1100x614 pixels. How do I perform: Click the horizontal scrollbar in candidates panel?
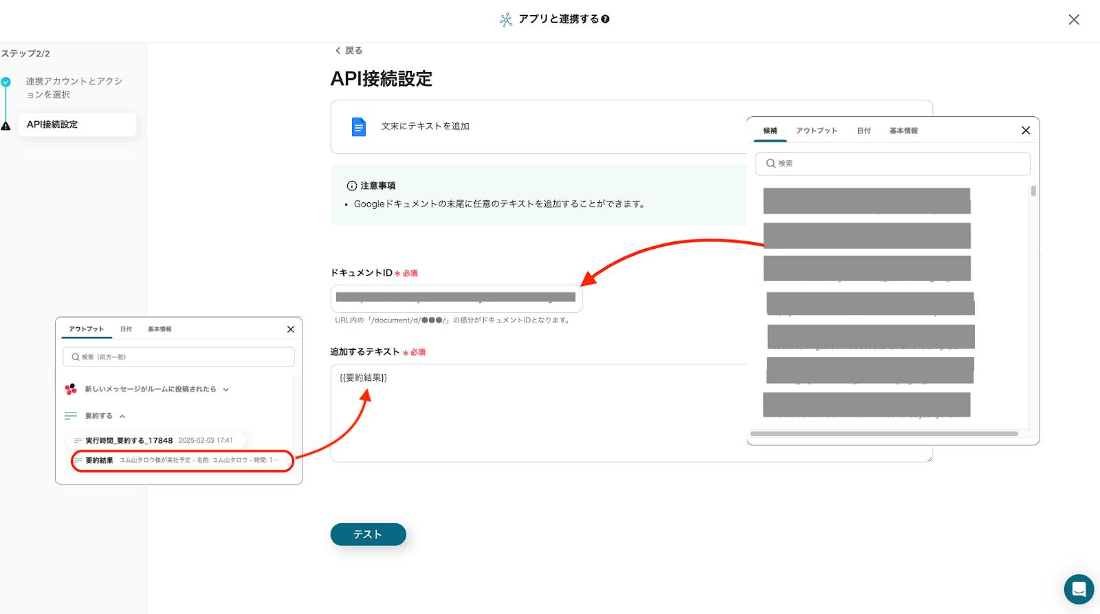pyautogui.click(x=884, y=434)
